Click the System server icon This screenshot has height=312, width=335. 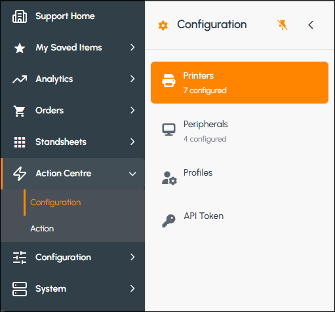click(20, 289)
